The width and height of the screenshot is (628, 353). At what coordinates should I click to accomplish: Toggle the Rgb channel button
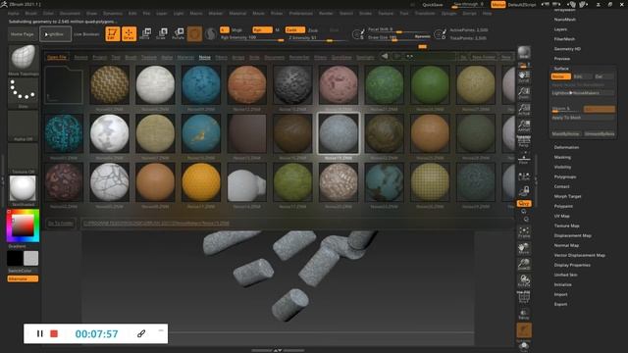click(x=262, y=30)
